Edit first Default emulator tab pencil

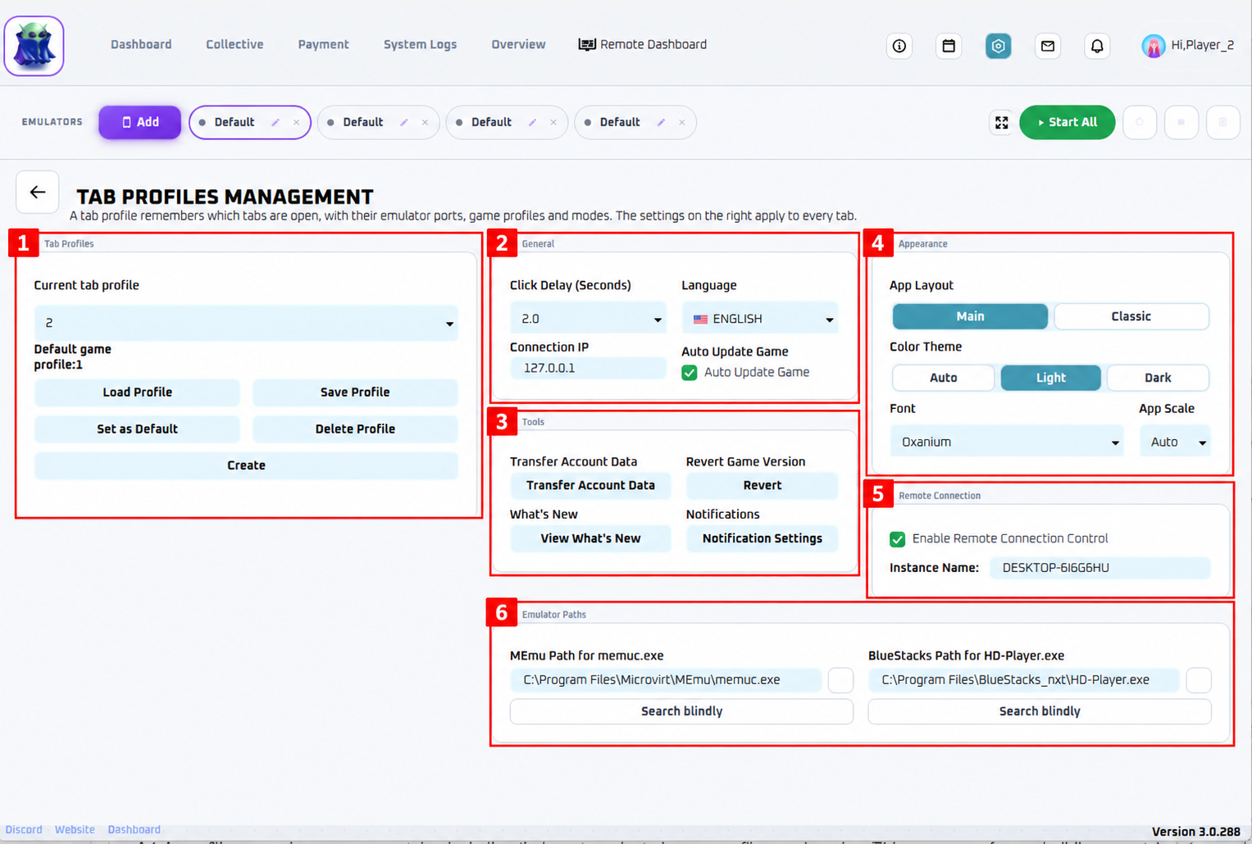pos(275,123)
